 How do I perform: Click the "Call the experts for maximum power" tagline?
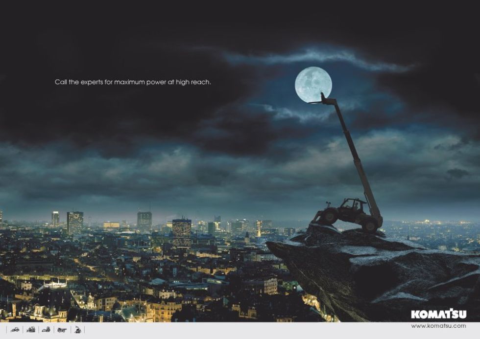(133, 82)
